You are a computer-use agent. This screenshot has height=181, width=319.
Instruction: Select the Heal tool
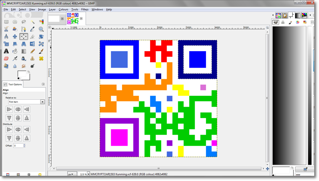41,59
